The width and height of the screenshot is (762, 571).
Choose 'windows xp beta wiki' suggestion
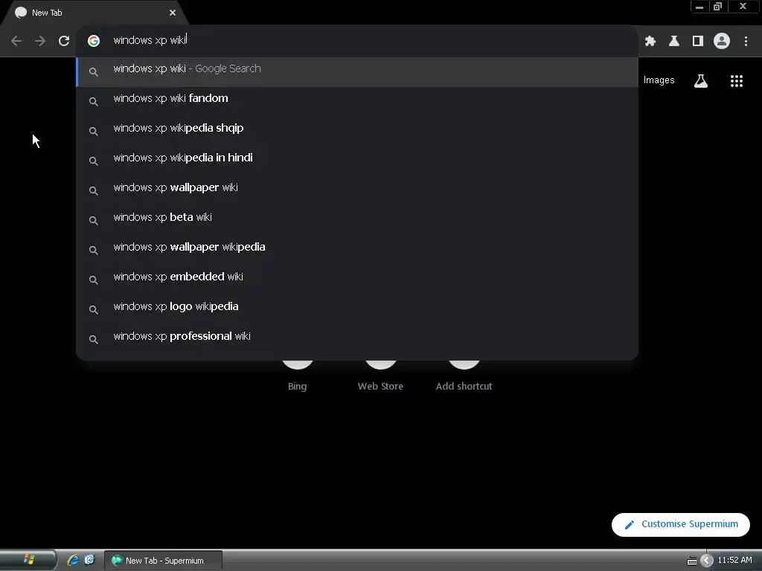click(357, 220)
